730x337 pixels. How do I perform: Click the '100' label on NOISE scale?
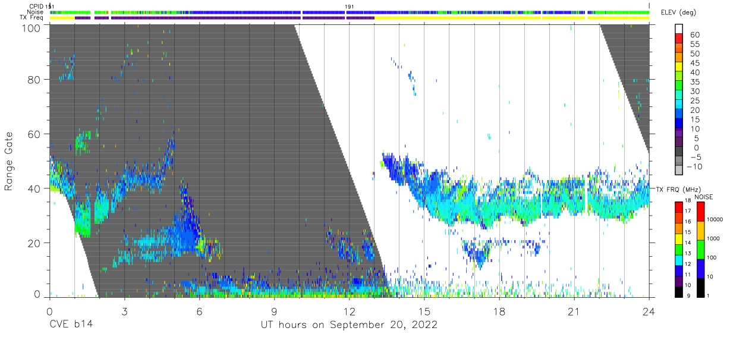tap(713, 258)
